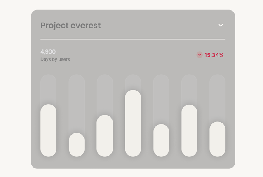Click empty track above the fourth bar
The height and width of the screenshot is (177, 263).
[x=133, y=82]
